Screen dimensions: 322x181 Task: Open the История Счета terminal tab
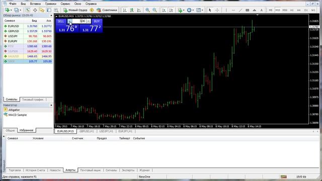pos(35,170)
